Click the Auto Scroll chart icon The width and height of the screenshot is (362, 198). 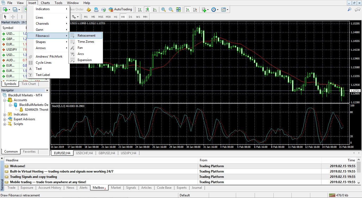coord(188,10)
